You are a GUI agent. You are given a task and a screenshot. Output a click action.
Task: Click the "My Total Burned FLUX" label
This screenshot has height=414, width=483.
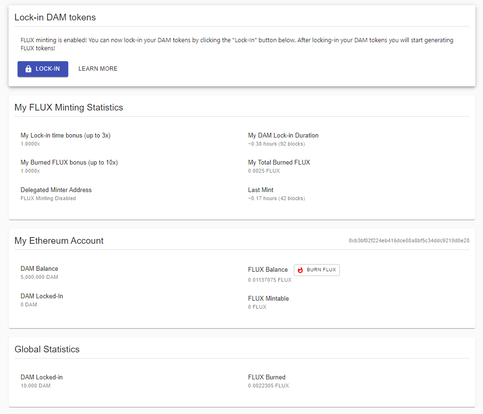[x=279, y=163]
